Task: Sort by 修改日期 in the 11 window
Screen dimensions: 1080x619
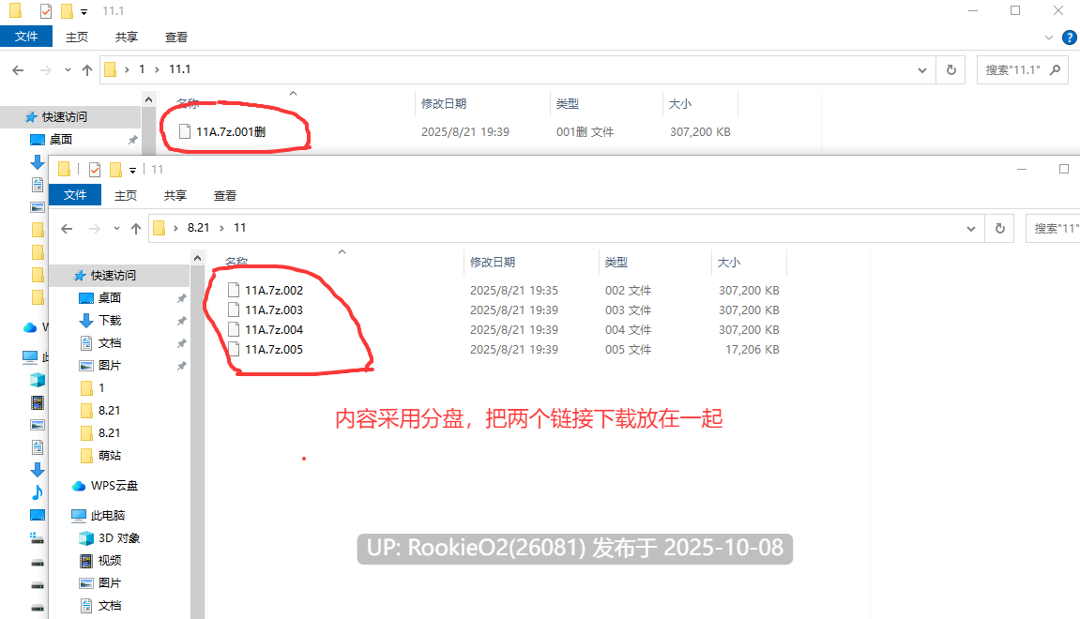Action: (x=493, y=263)
